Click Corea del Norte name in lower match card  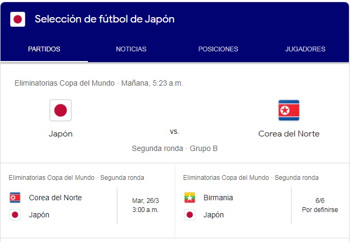click(55, 198)
